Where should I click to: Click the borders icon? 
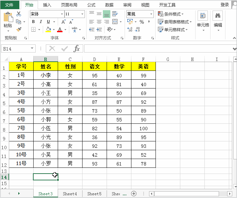(33, 29)
